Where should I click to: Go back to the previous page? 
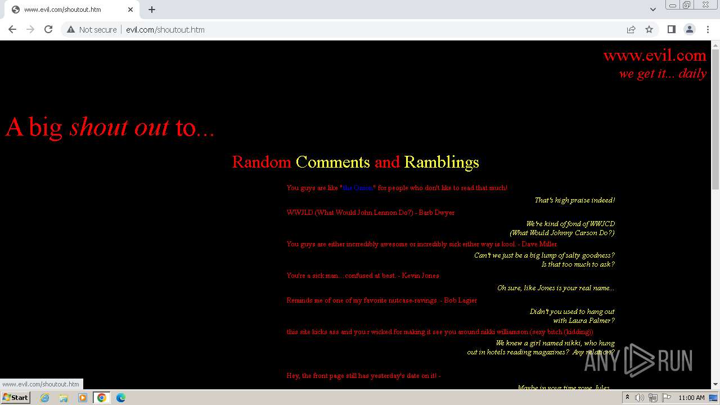coord(12,29)
